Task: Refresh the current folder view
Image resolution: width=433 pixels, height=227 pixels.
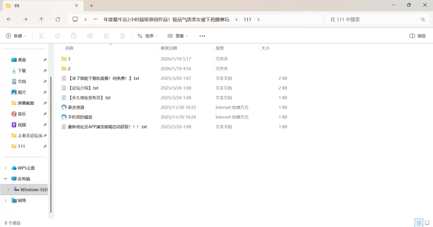Action: [x=57, y=19]
